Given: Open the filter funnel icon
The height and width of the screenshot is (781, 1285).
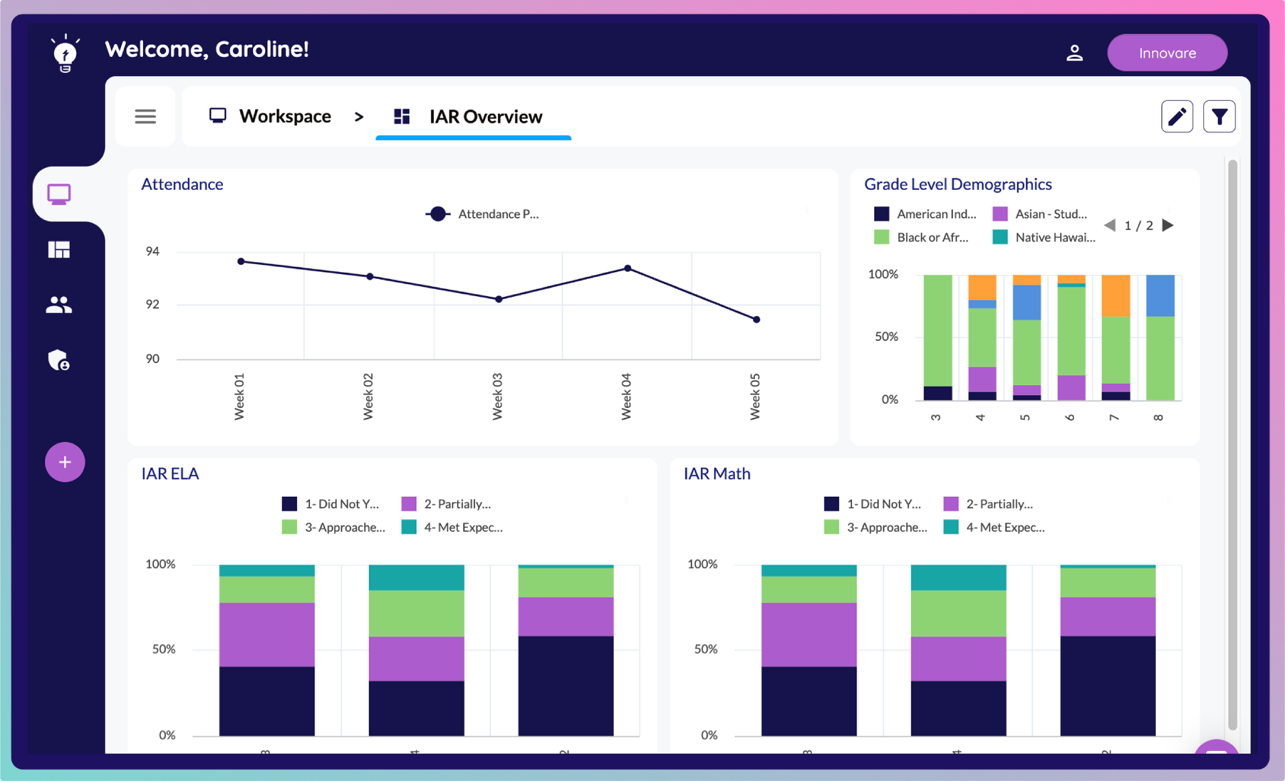Looking at the screenshot, I should [x=1219, y=117].
